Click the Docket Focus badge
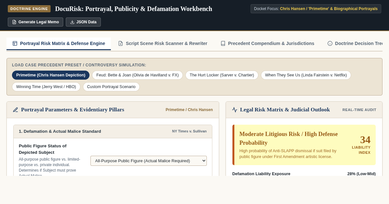 pos(316,9)
